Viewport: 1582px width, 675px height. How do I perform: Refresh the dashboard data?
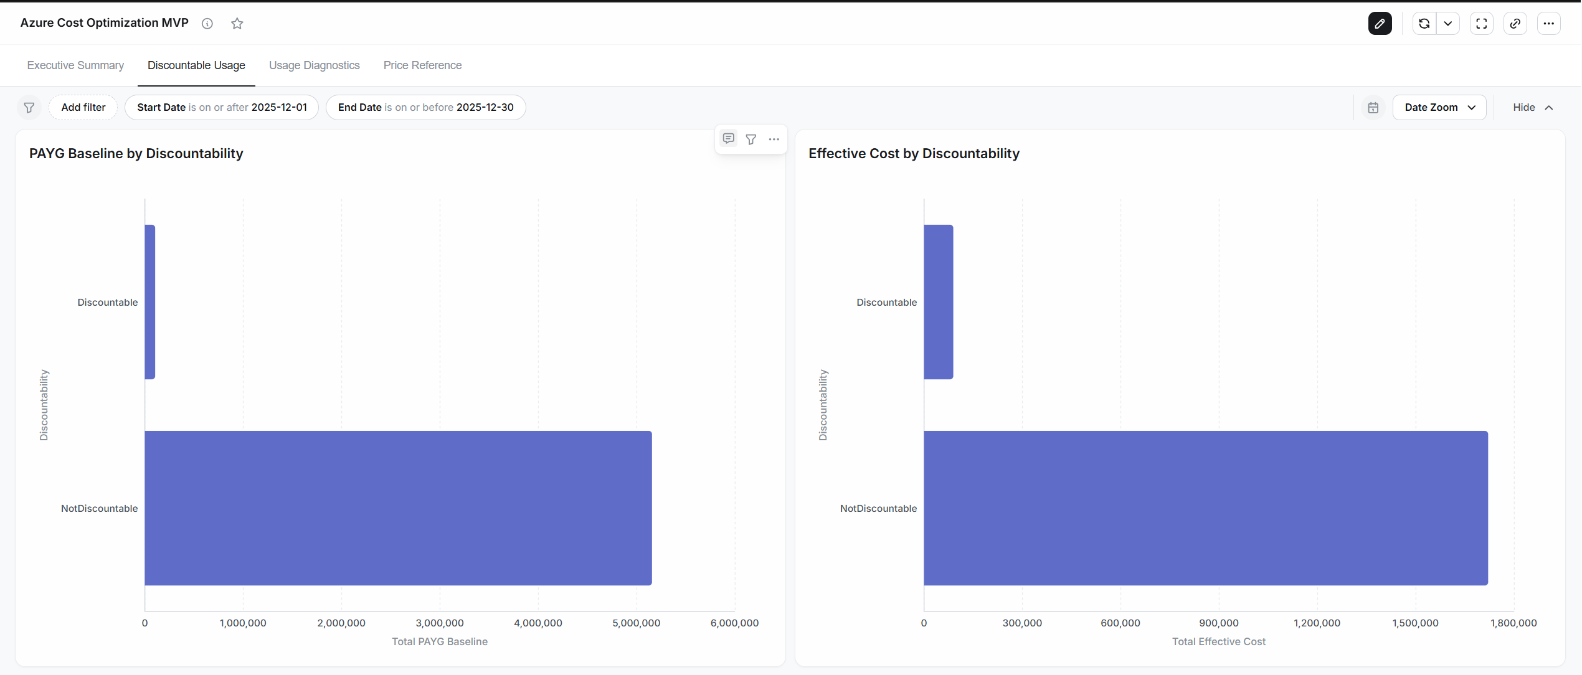pyautogui.click(x=1424, y=24)
